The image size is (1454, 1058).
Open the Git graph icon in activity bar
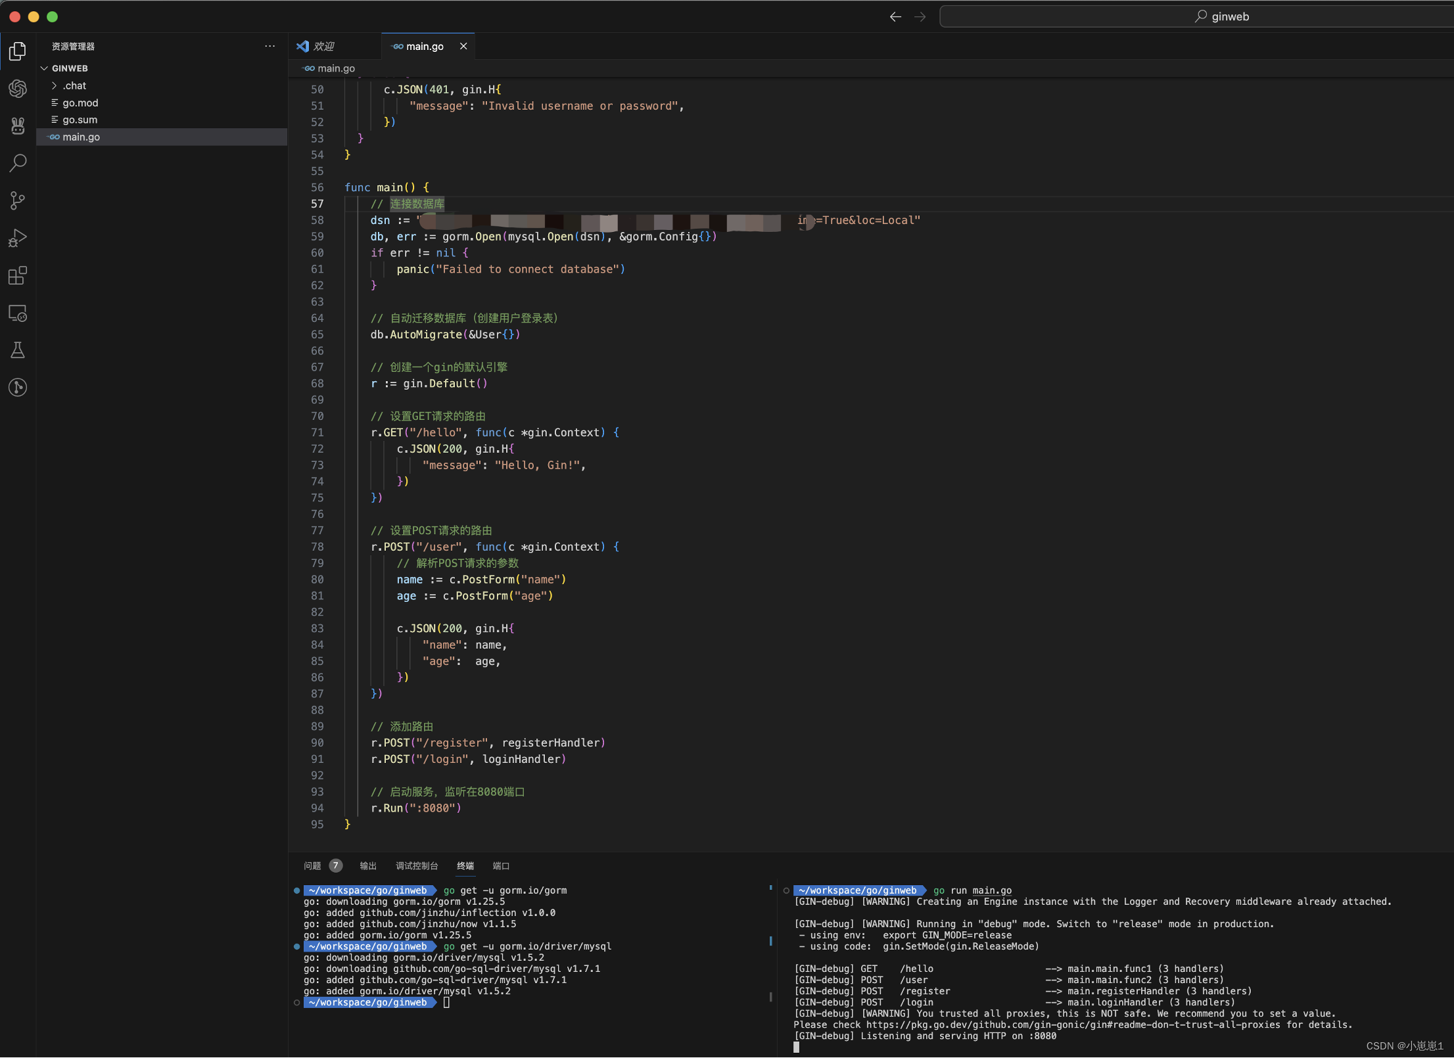[18, 388]
